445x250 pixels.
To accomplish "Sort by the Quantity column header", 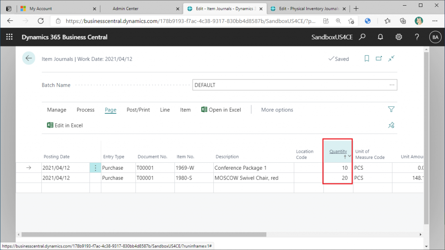I will click(x=338, y=151).
